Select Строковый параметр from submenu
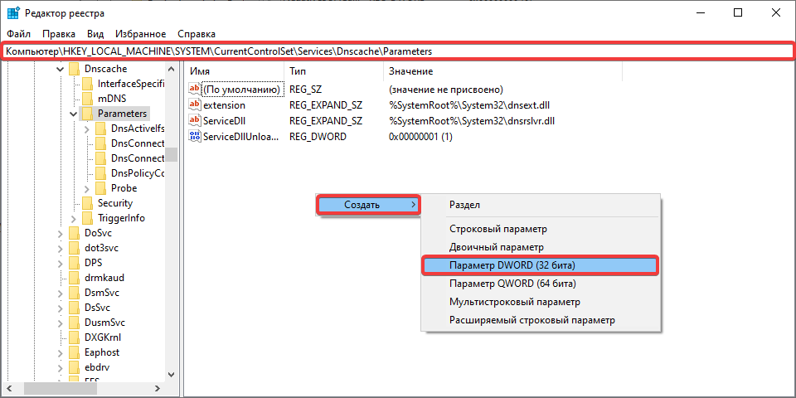The width and height of the screenshot is (796, 398). click(498, 229)
